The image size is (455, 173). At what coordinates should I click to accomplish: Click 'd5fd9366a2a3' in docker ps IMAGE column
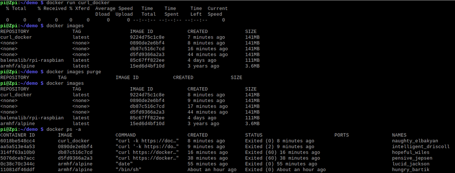tap(75, 158)
